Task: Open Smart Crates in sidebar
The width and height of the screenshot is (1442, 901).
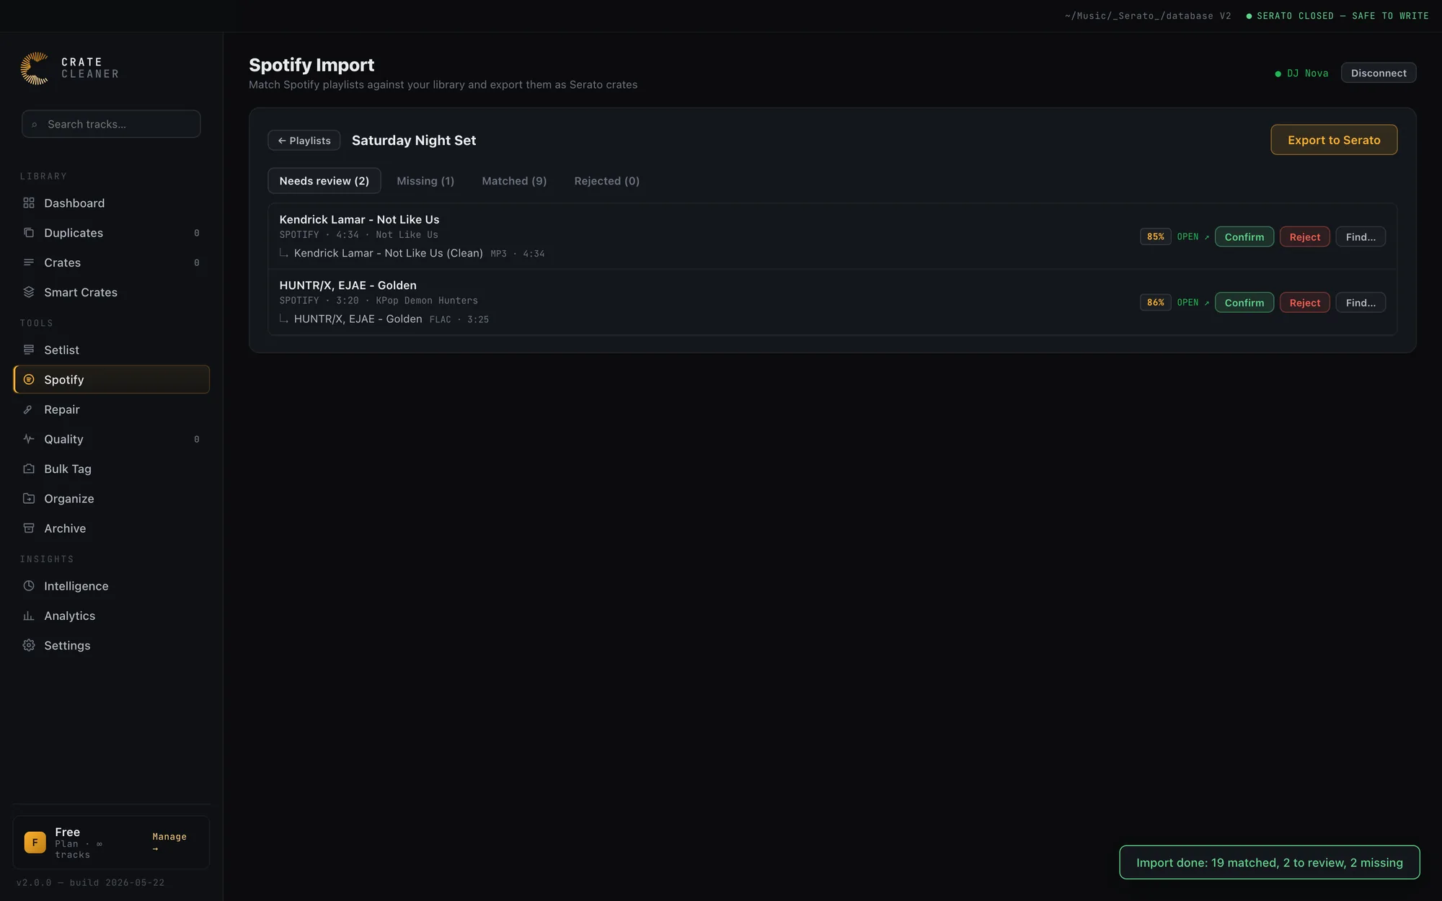Action: (111, 292)
